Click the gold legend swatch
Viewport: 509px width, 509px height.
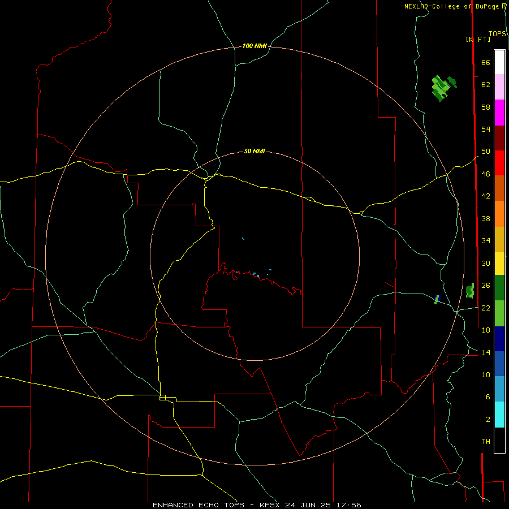(499, 239)
